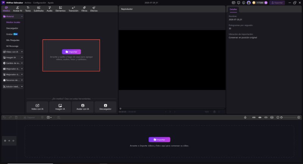This screenshot has width=303, height=164.
Task: Click the save-frame icon in timeline toolbar
Action: tap(58, 118)
